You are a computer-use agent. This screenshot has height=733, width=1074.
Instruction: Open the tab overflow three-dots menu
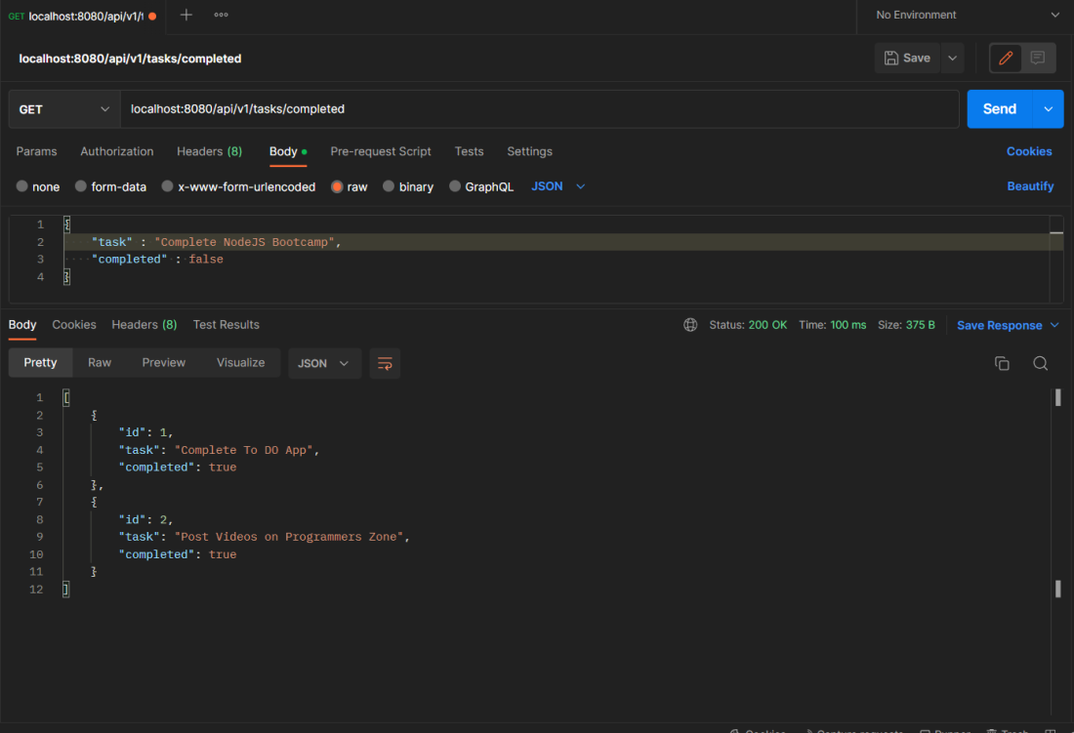(x=222, y=15)
